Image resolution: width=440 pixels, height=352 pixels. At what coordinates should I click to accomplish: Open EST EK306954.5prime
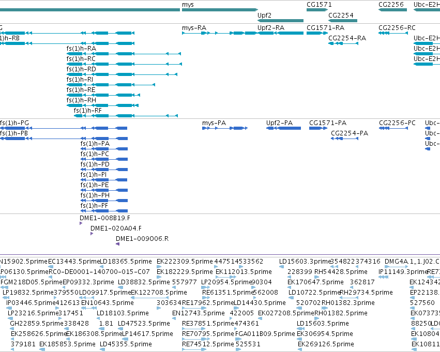tap(325, 334)
